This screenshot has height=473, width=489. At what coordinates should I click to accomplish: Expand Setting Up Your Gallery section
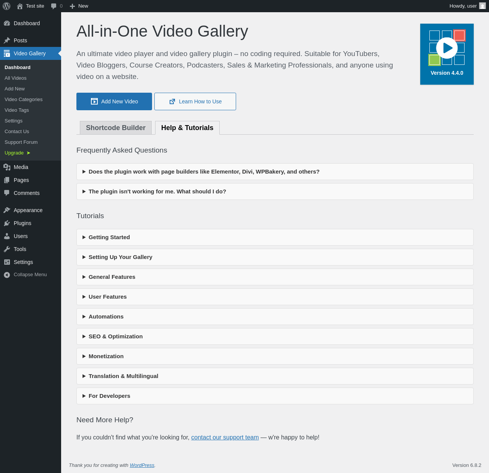click(275, 257)
